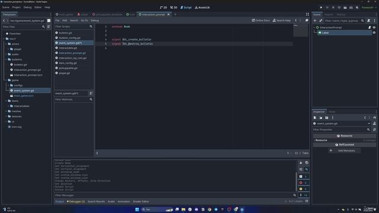Image resolution: width=379 pixels, height=213 pixels.
Task: Open the movie maker mode icon
Action: 357,8
